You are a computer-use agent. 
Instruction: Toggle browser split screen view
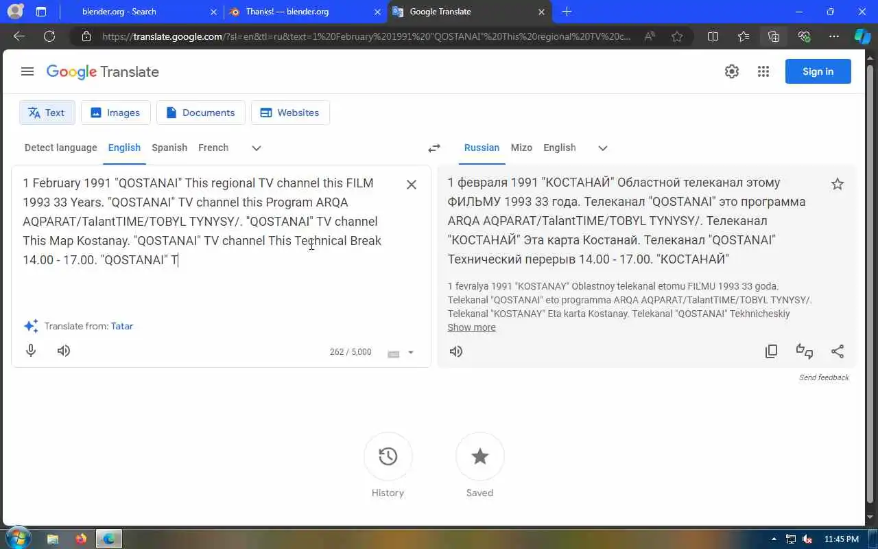(x=713, y=36)
